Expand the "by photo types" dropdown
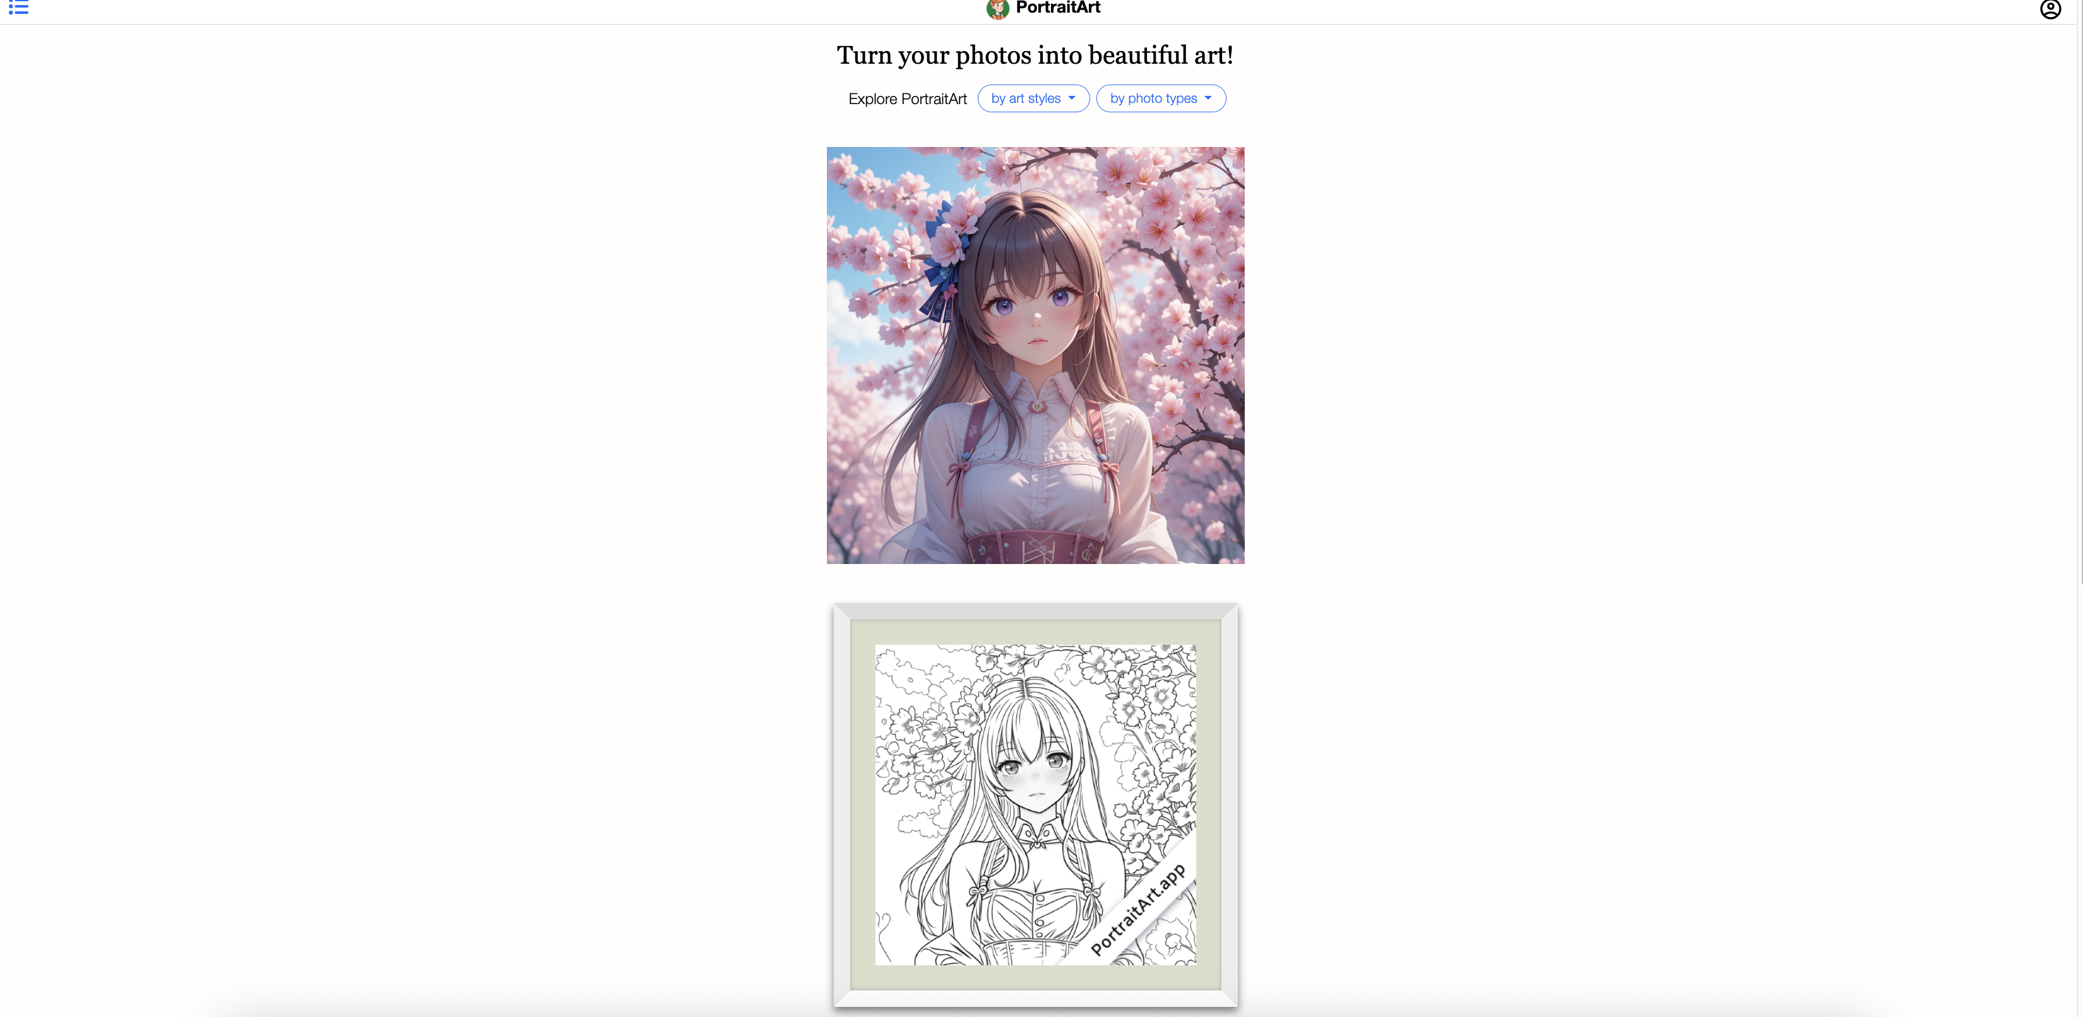Image resolution: width=2083 pixels, height=1017 pixels. (x=1160, y=98)
